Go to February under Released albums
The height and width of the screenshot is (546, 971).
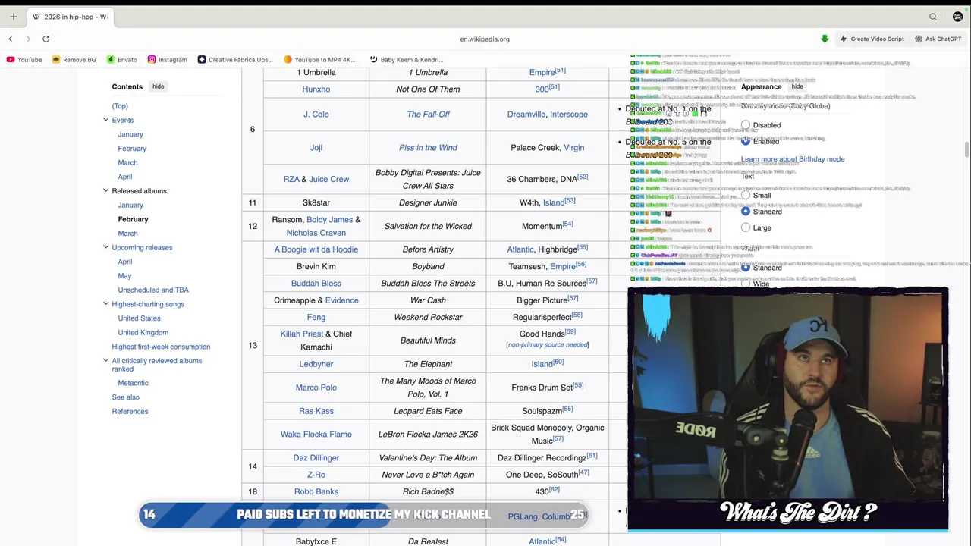pyautogui.click(x=133, y=219)
